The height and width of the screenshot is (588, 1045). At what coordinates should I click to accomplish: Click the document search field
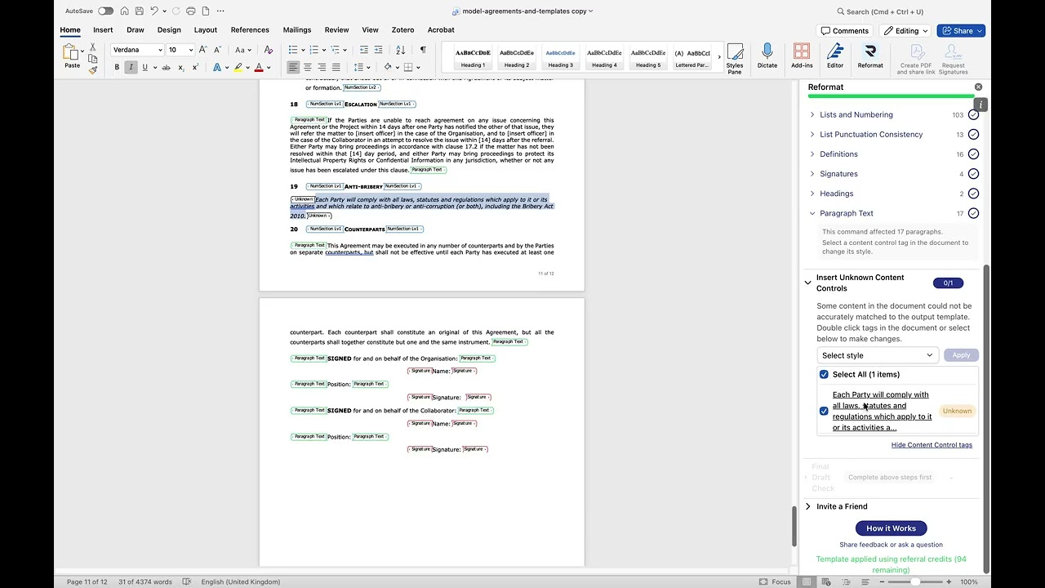pos(885,11)
